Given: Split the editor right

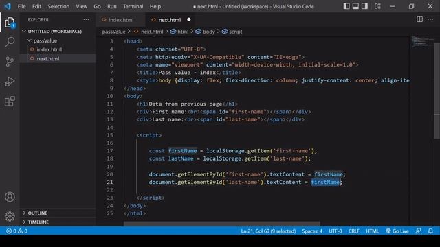Looking at the screenshot, I should click(419, 19).
